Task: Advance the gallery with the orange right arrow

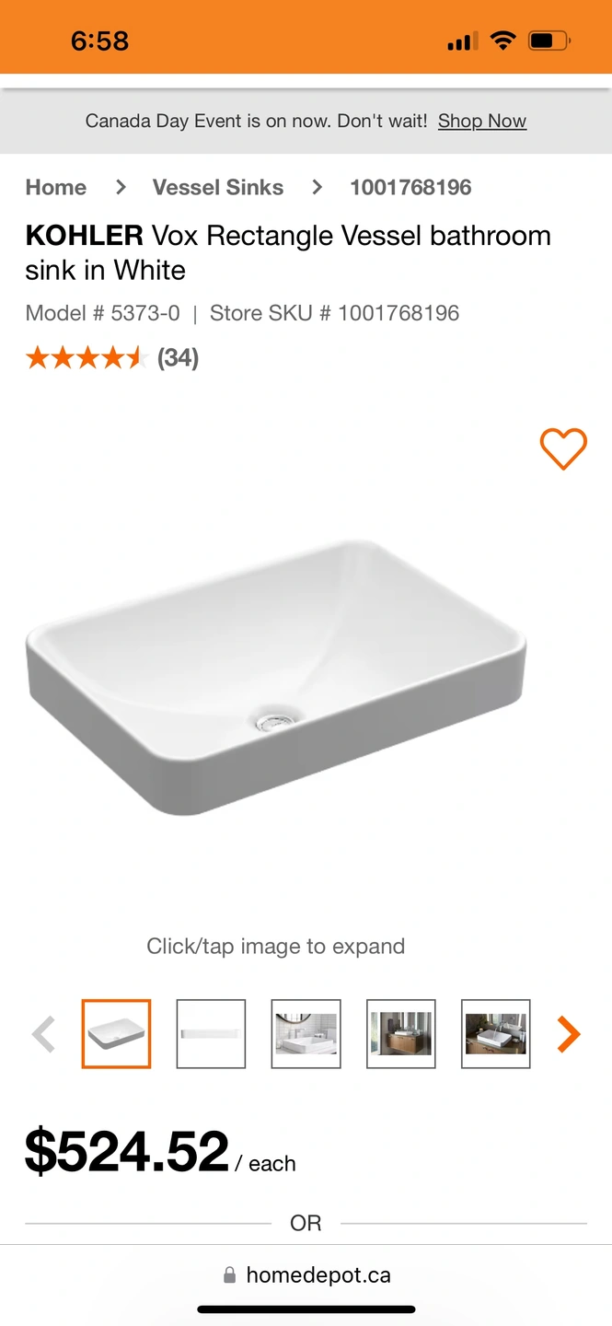Action: (x=569, y=1034)
